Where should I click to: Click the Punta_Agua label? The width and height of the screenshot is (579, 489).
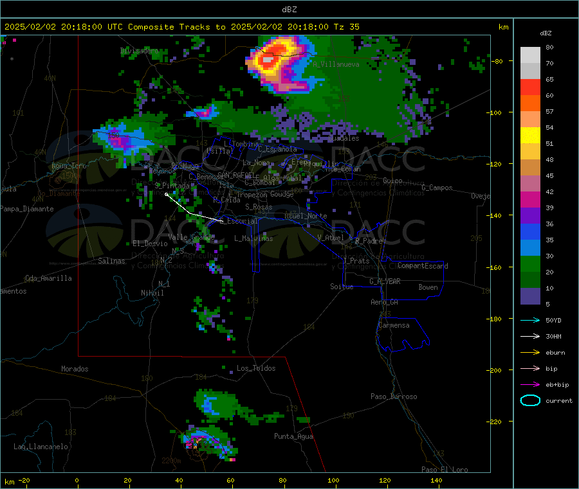293,436
